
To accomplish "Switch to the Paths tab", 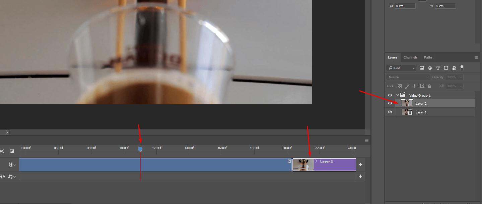I will [428, 57].
